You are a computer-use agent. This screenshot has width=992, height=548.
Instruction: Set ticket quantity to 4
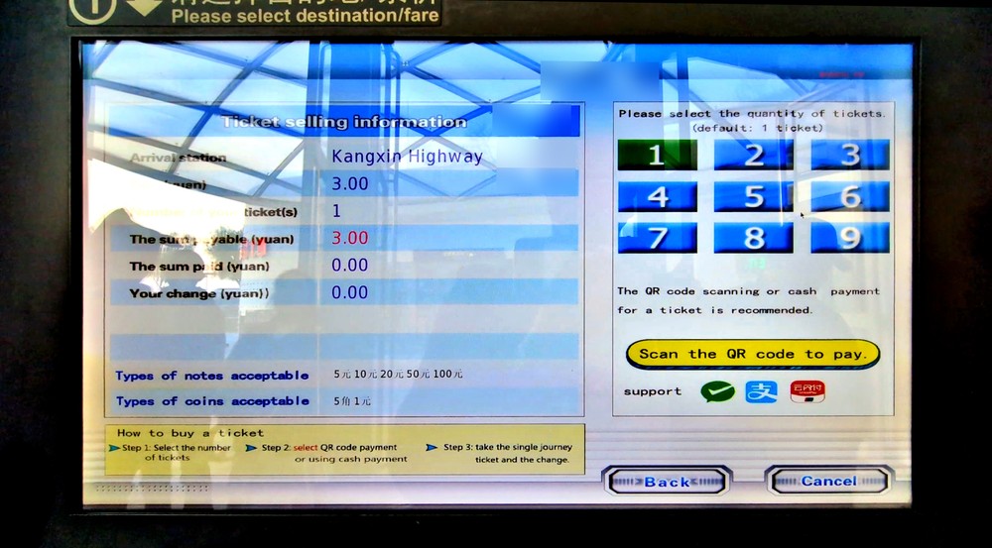coord(657,196)
